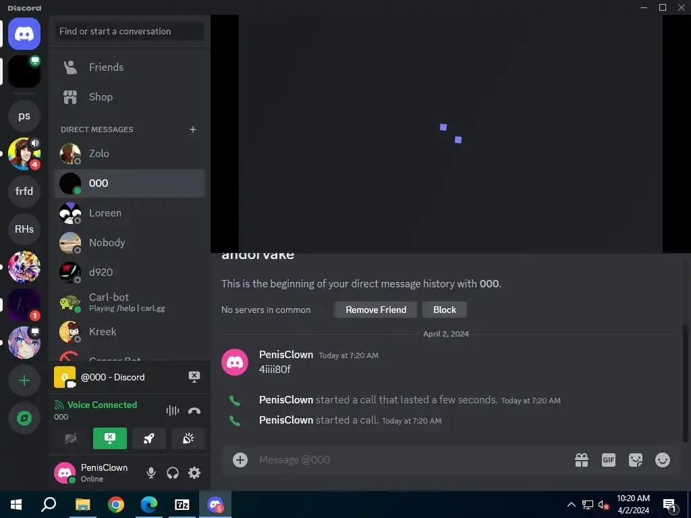Open the server with 4 notification badge
The height and width of the screenshot is (518, 691).
(24, 154)
